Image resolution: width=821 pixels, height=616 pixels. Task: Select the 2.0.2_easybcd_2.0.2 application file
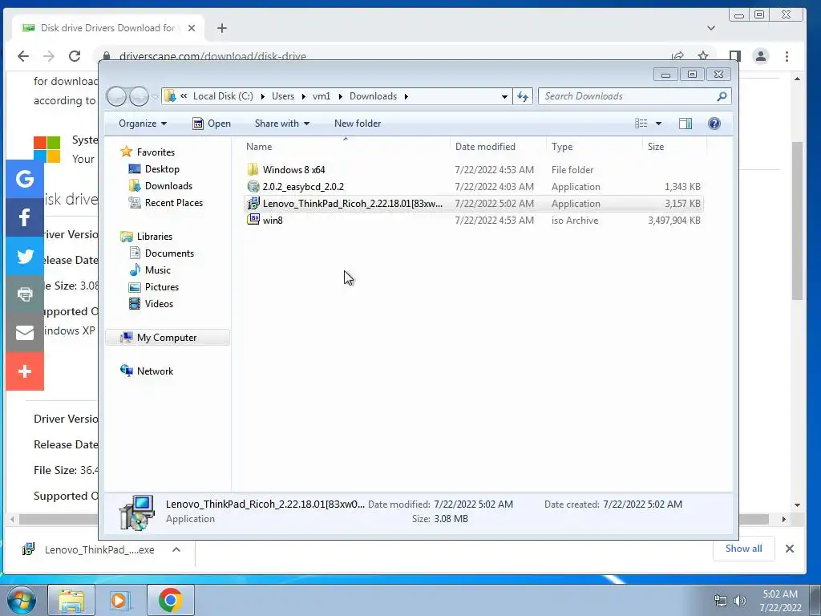(474, 186)
